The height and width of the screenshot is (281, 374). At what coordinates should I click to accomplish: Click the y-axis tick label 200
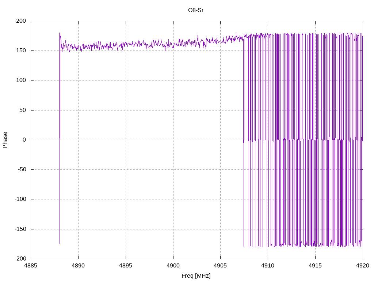(21, 21)
